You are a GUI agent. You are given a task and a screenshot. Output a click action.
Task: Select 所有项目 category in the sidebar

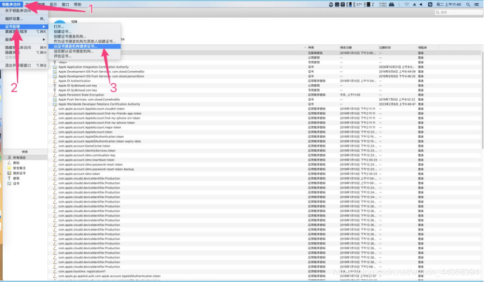[25, 158]
